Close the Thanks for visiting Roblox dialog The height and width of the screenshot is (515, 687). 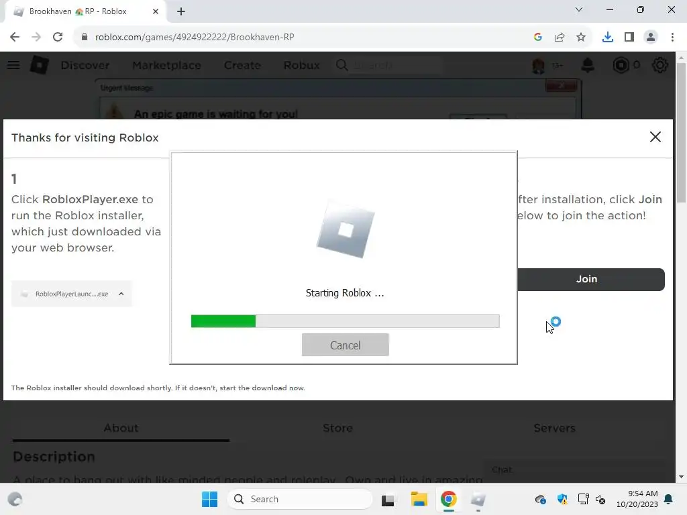[655, 137]
